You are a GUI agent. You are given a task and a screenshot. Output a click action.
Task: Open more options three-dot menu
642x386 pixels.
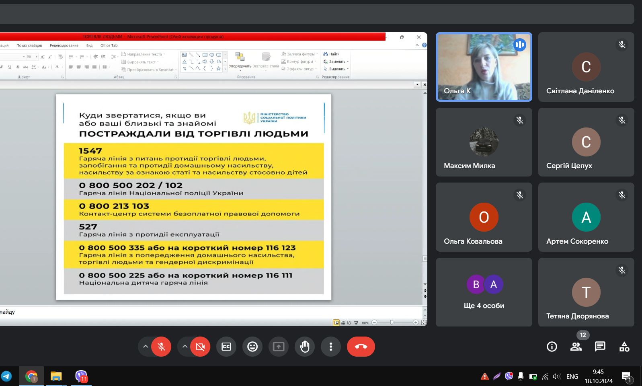(x=331, y=347)
